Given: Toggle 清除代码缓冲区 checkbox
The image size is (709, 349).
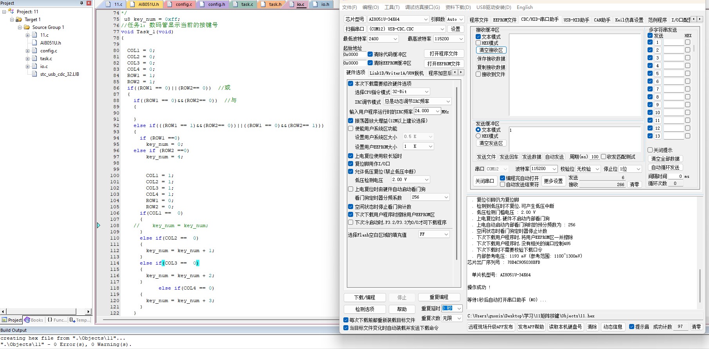Looking at the screenshot, I should pyautogui.click(x=370, y=54).
